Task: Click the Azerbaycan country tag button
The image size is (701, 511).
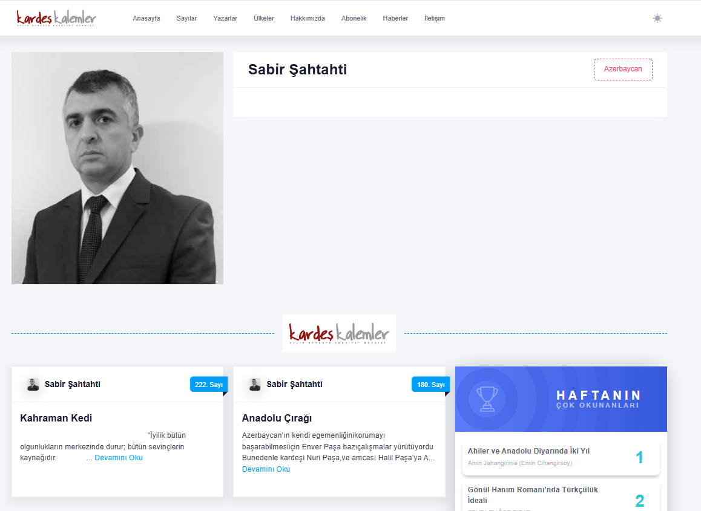Action: [623, 69]
